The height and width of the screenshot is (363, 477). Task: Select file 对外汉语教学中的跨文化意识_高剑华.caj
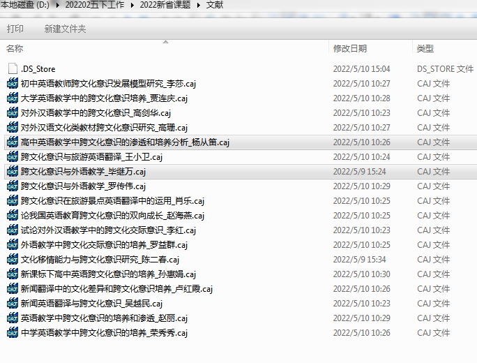[96, 113]
